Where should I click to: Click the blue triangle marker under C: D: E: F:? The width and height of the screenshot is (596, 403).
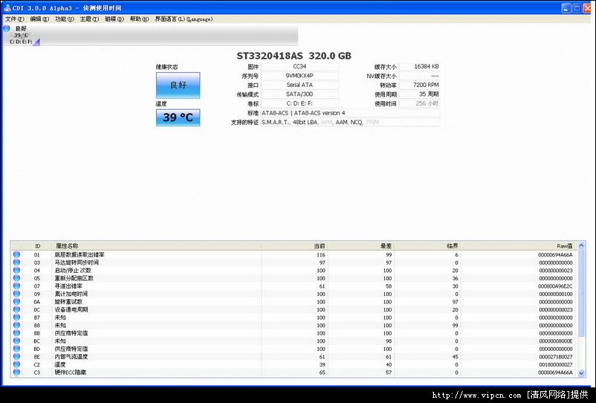pos(36,42)
